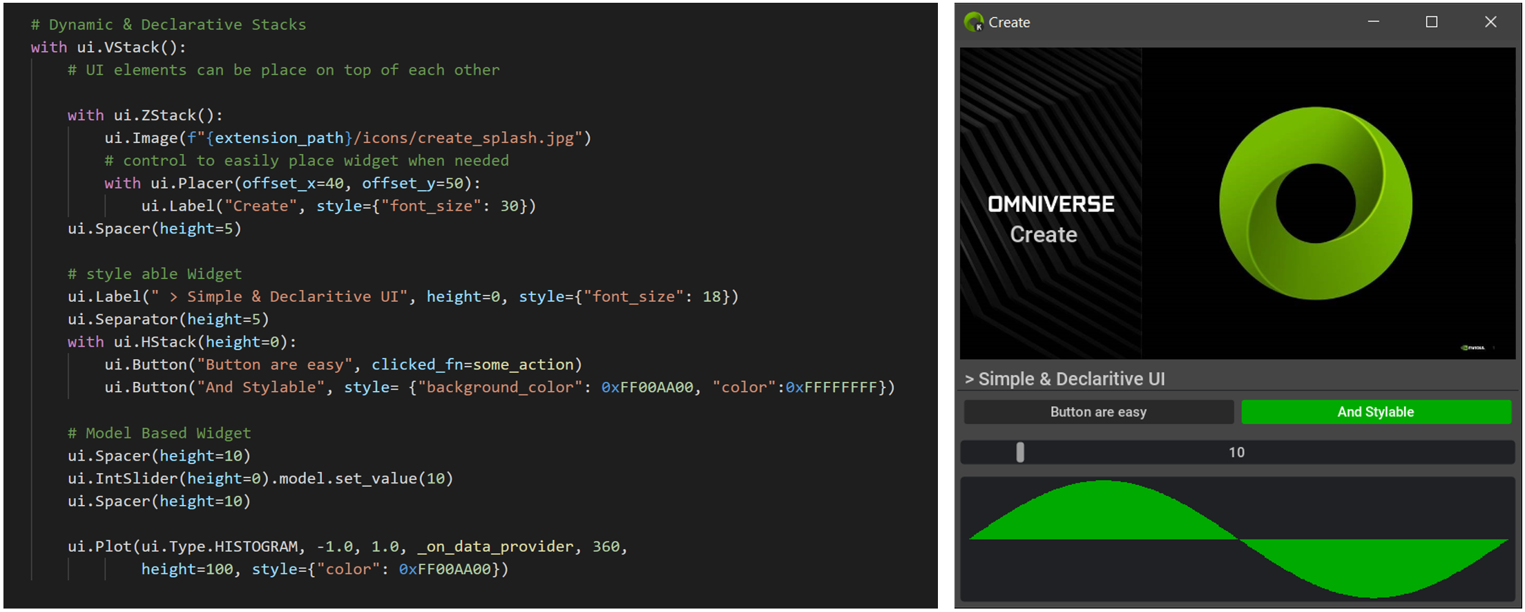Viewport: 1525px width, 612px height.
Task: Minimize the Create window
Action: 1374,22
